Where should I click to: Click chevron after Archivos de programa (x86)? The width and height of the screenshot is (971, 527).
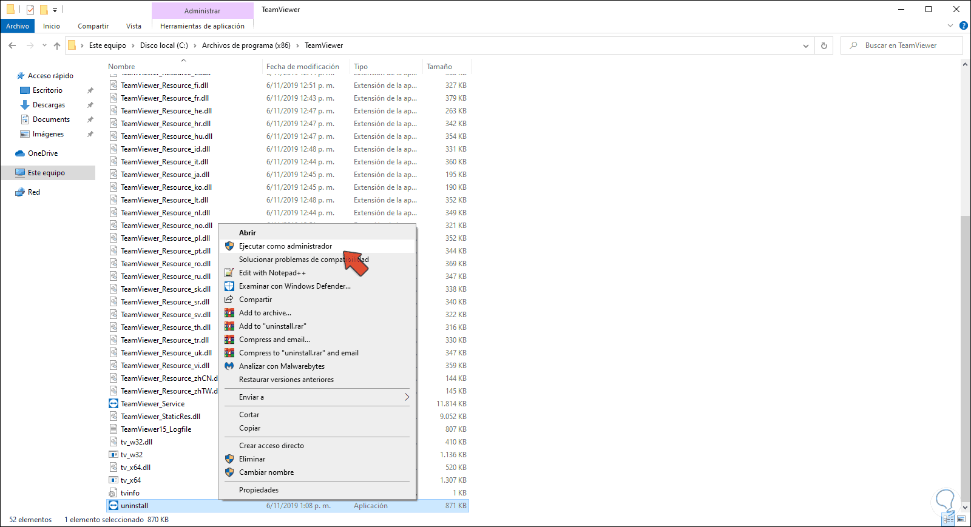298,45
